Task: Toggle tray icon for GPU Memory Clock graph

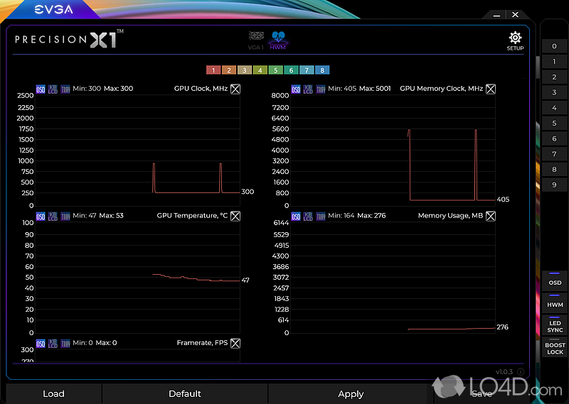Action: click(x=321, y=89)
